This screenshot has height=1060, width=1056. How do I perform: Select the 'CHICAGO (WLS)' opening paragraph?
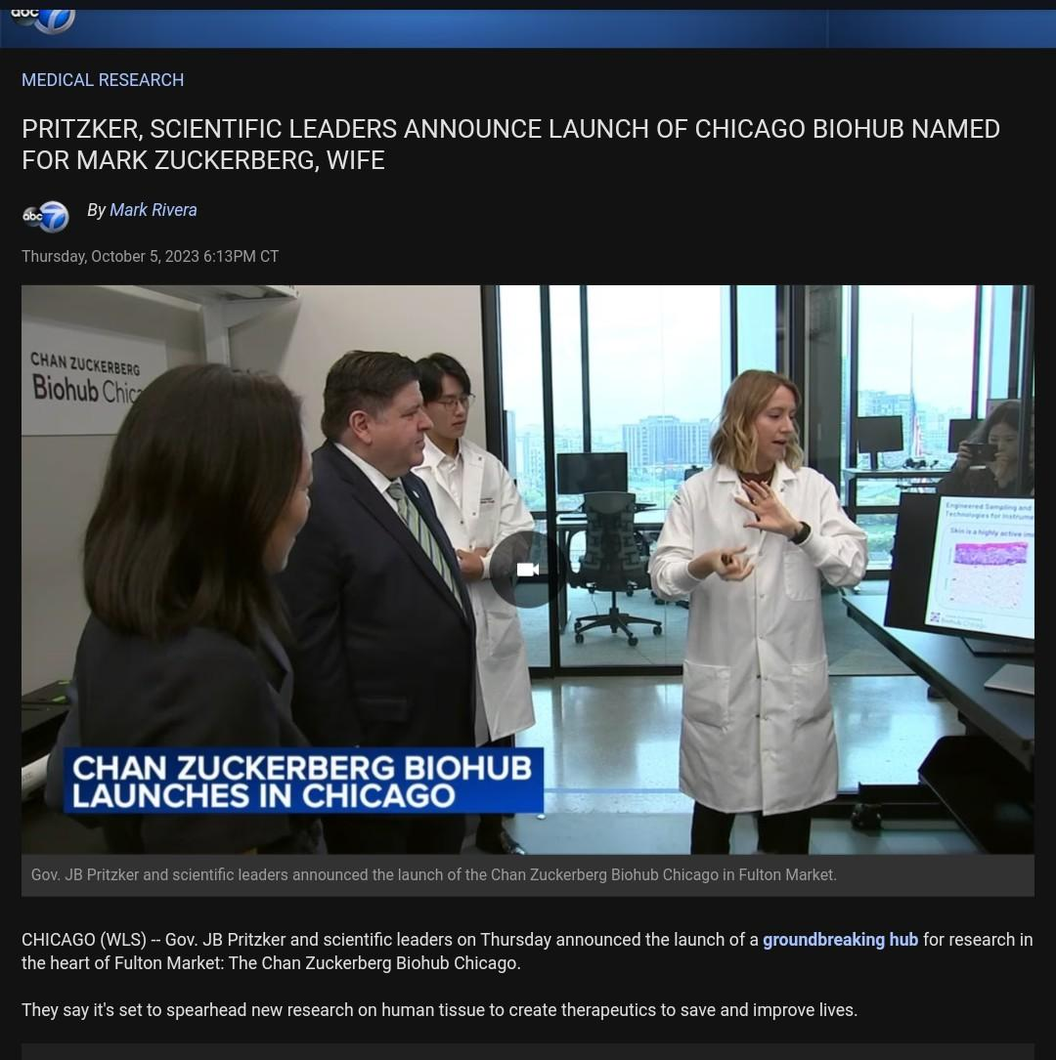click(x=528, y=952)
